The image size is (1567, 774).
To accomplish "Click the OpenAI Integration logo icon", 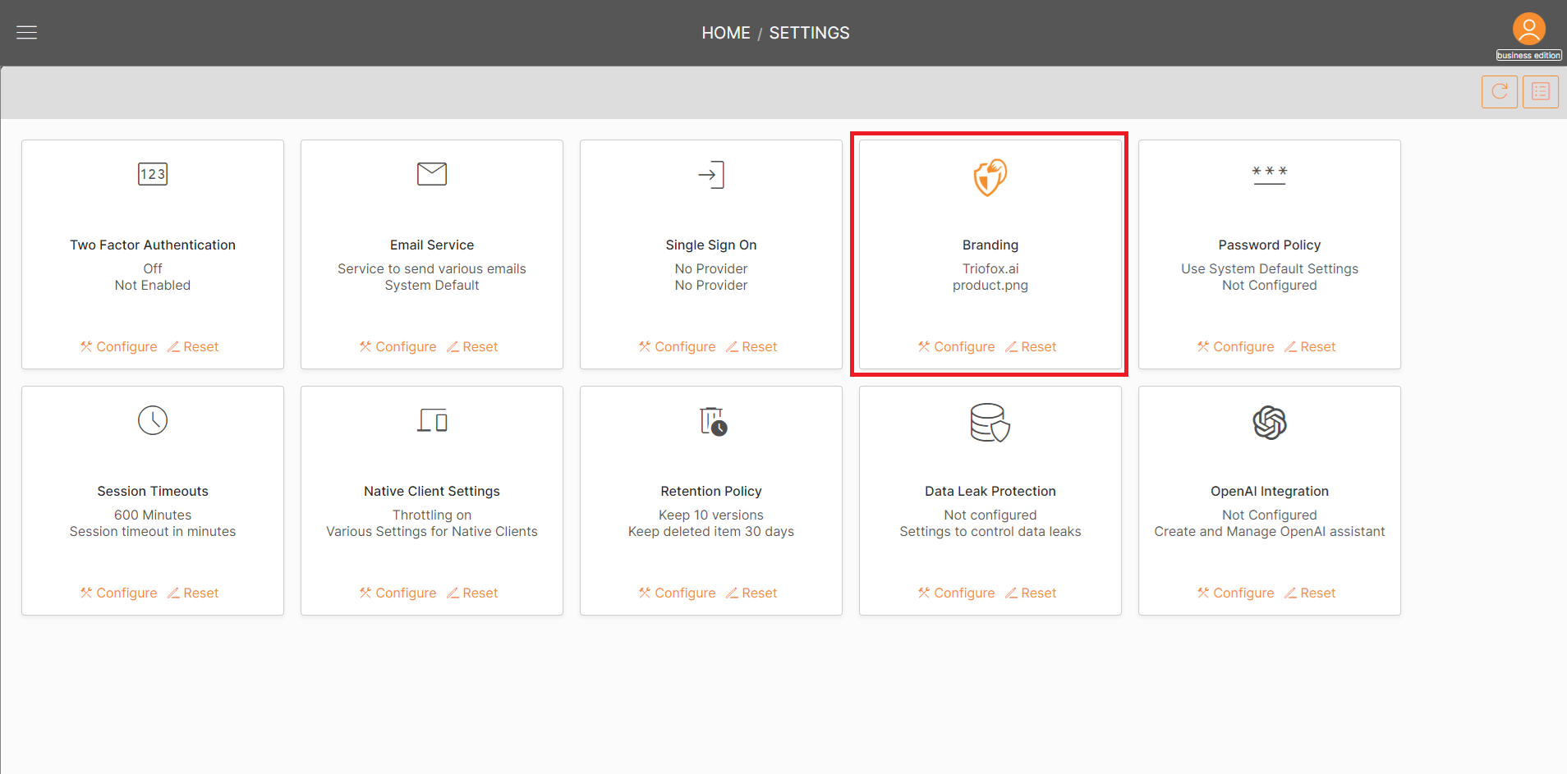I will 1269,423.
